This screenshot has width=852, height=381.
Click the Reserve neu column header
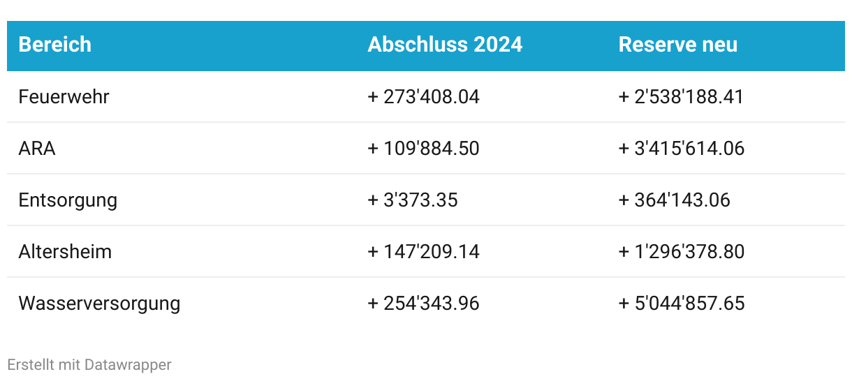678,45
